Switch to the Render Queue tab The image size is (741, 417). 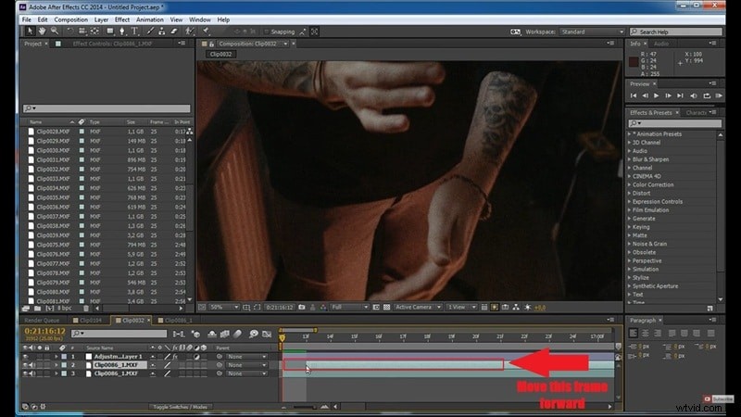click(42, 321)
